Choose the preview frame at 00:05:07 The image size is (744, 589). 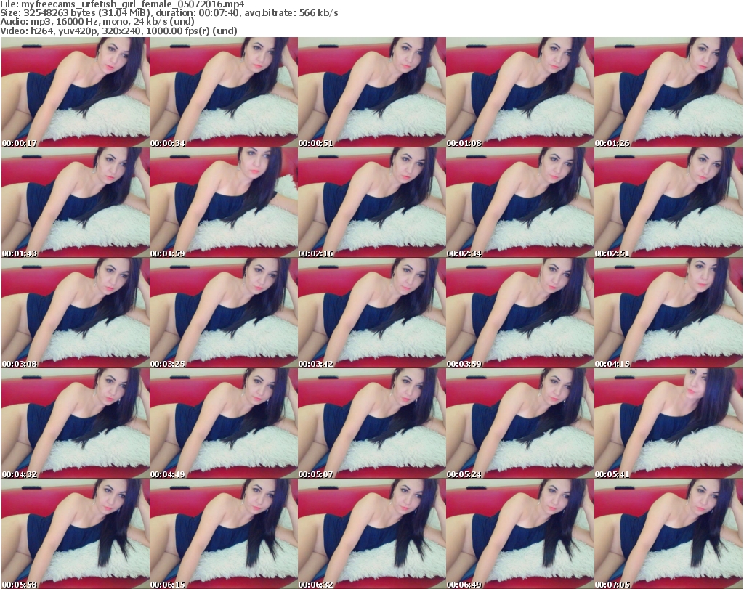click(372, 423)
